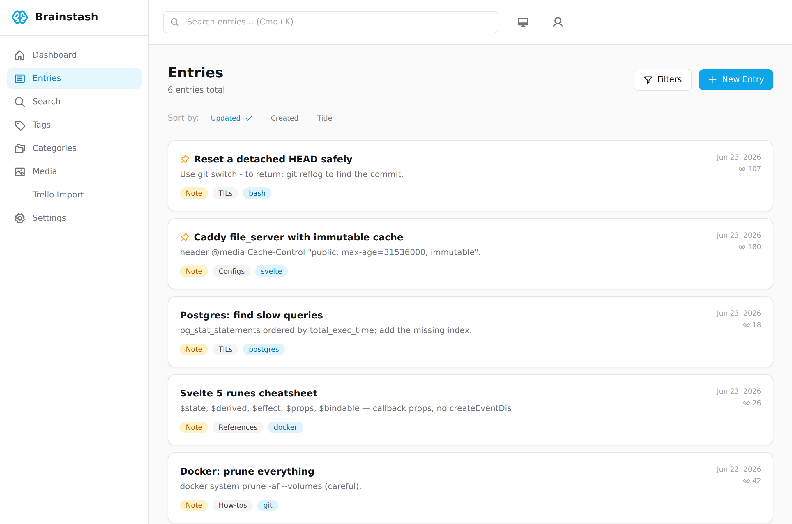Select Entries in the sidebar
This screenshot has width=792, height=524.
74,79
